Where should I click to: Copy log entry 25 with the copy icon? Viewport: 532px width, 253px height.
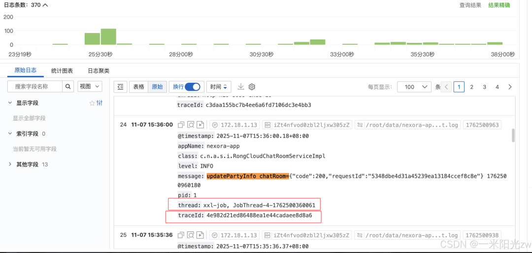click(x=181, y=235)
